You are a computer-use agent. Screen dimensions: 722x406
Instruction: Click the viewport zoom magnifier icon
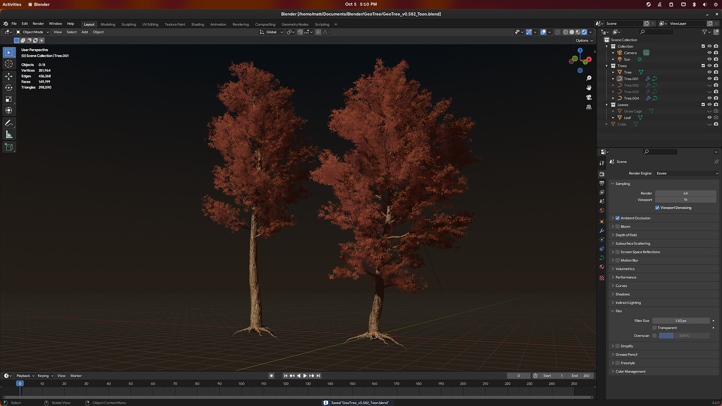pyautogui.click(x=589, y=78)
